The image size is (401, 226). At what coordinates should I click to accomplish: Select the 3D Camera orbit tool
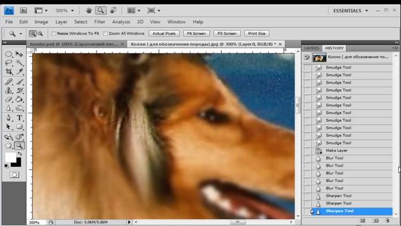(x=19, y=137)
